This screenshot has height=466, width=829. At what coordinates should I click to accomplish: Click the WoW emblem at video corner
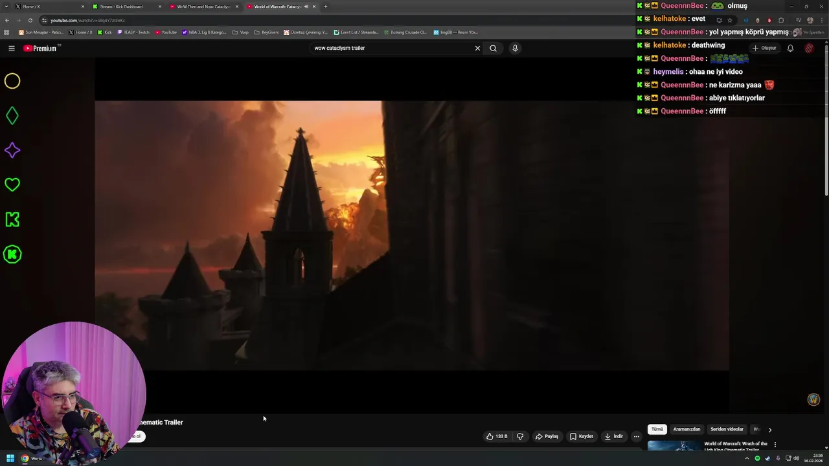(x=814, y=399)
